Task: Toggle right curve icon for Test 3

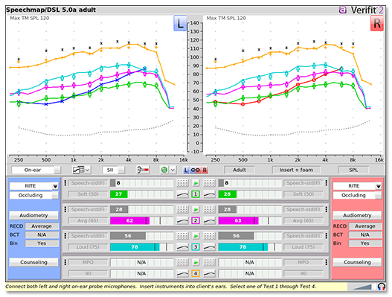Action: [209, 247]
